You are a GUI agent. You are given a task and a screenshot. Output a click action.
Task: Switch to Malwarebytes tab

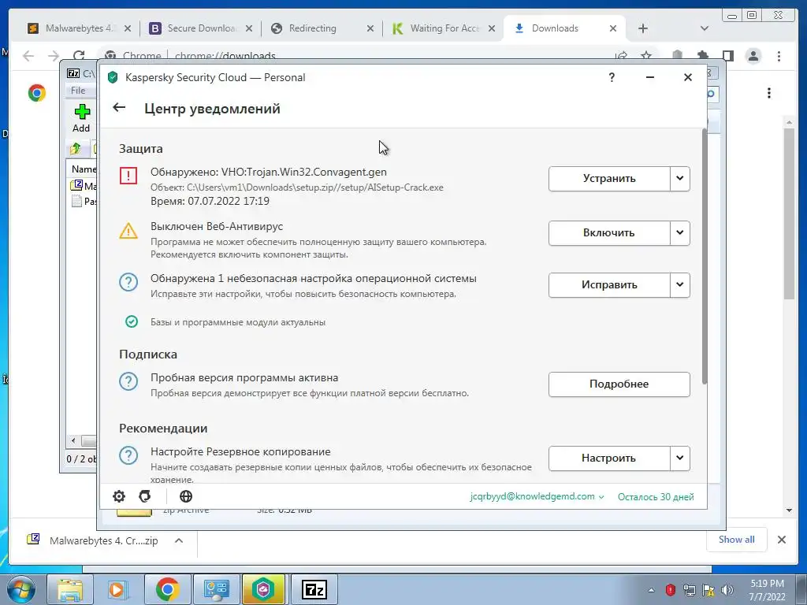pyautogui.click(x=78, y=28)
